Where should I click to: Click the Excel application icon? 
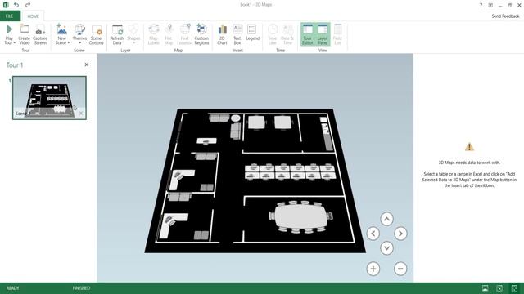coord(6,5)
